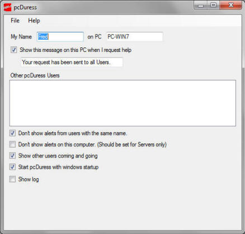Click the My Name field containing Fred
The height and width of the screenshot is (234, 245).
tap(60, 37)
